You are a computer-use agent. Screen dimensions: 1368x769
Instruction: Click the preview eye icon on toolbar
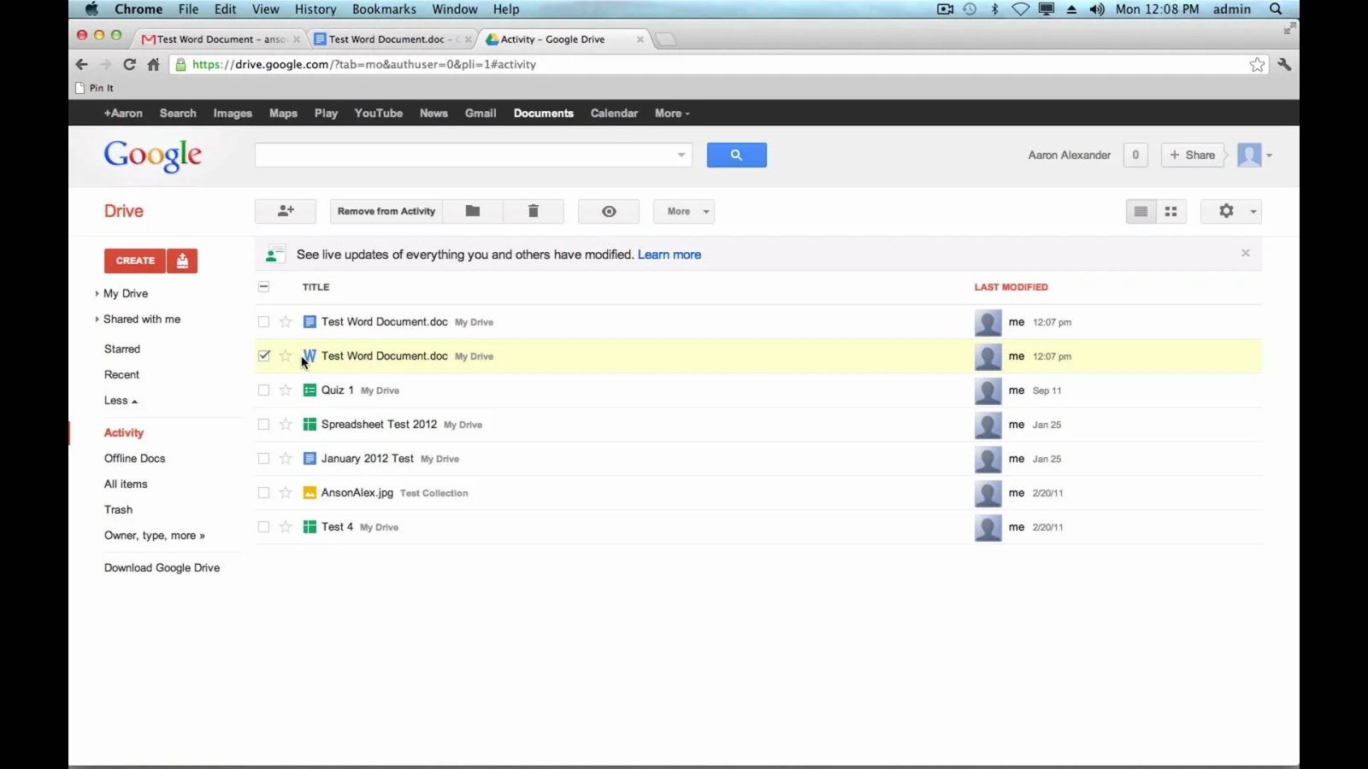609,211
